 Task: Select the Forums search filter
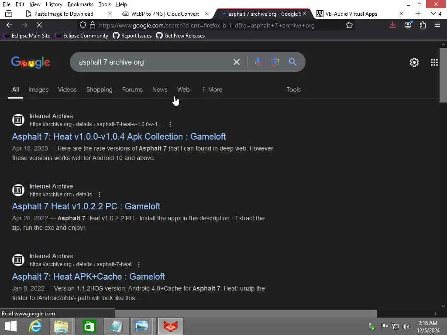tap(132, 89)
